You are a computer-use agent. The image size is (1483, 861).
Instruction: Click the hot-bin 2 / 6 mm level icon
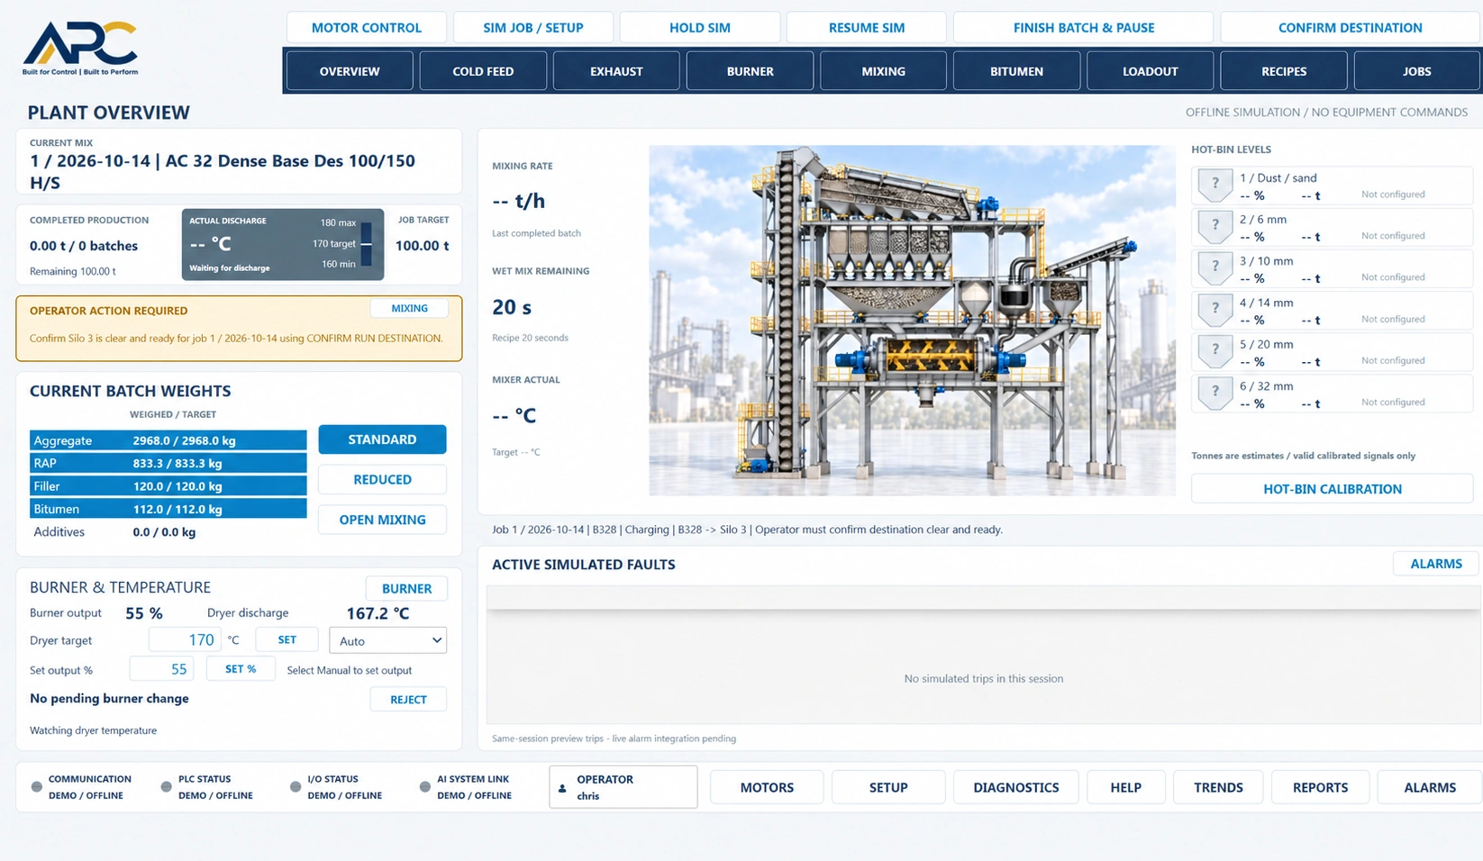click(x=1215, y=227)
